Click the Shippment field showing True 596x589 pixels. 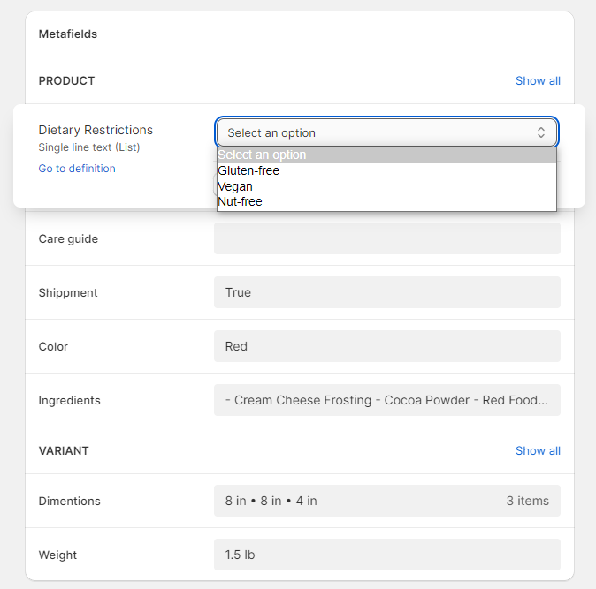tap(386, 292)
